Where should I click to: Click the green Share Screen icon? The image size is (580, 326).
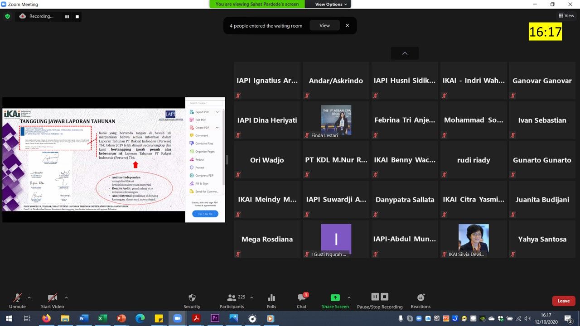[335, 297]
